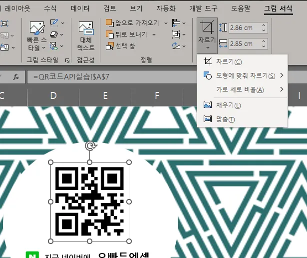Screen dimensions: 307x258
Task: Open the 회전 rotate objects menu
Action: click(x=179, y=46)
